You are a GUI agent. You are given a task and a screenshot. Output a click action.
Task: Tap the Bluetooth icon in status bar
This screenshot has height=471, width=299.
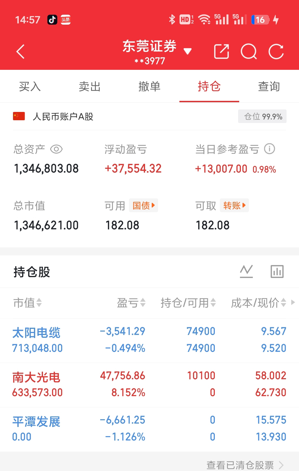tap(172, 20)
